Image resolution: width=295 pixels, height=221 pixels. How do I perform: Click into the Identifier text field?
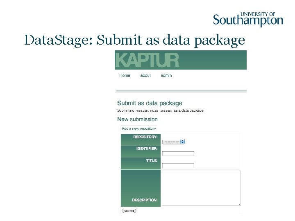(x=178, y=153)
